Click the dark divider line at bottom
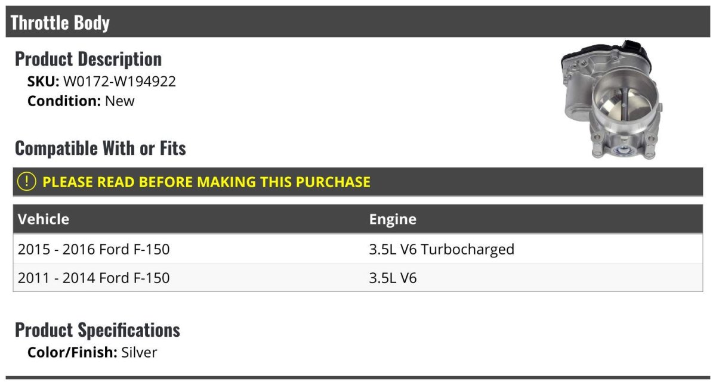 point(358,377)
